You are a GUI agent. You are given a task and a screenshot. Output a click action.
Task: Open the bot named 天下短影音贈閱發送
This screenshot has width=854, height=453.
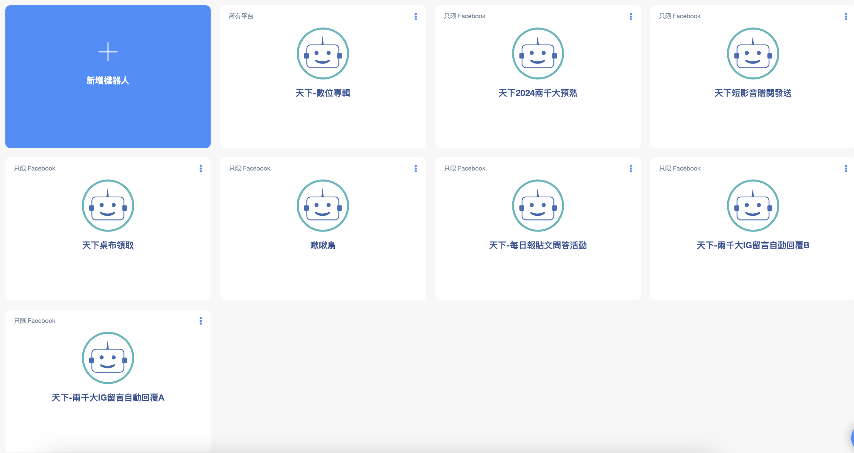tap(753, 93)
